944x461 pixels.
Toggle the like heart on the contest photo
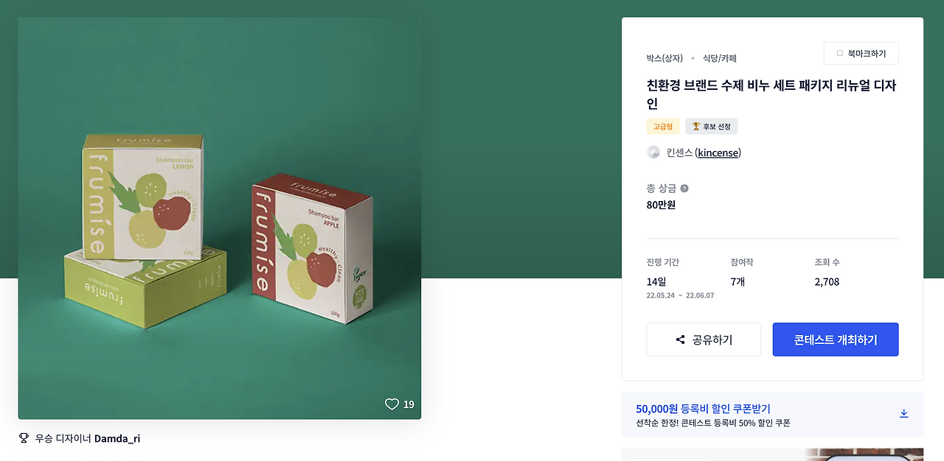click(392, 404)
